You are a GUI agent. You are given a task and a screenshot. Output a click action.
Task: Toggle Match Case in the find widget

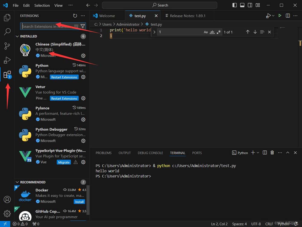[206, 32]
